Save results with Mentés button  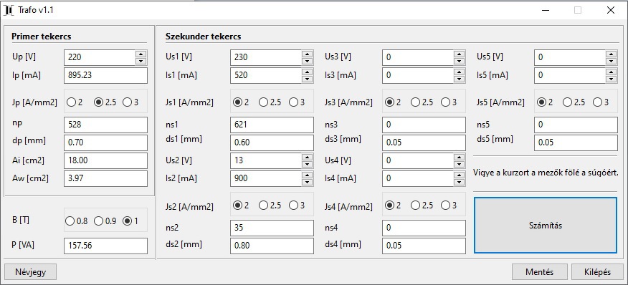click(540, 272)
